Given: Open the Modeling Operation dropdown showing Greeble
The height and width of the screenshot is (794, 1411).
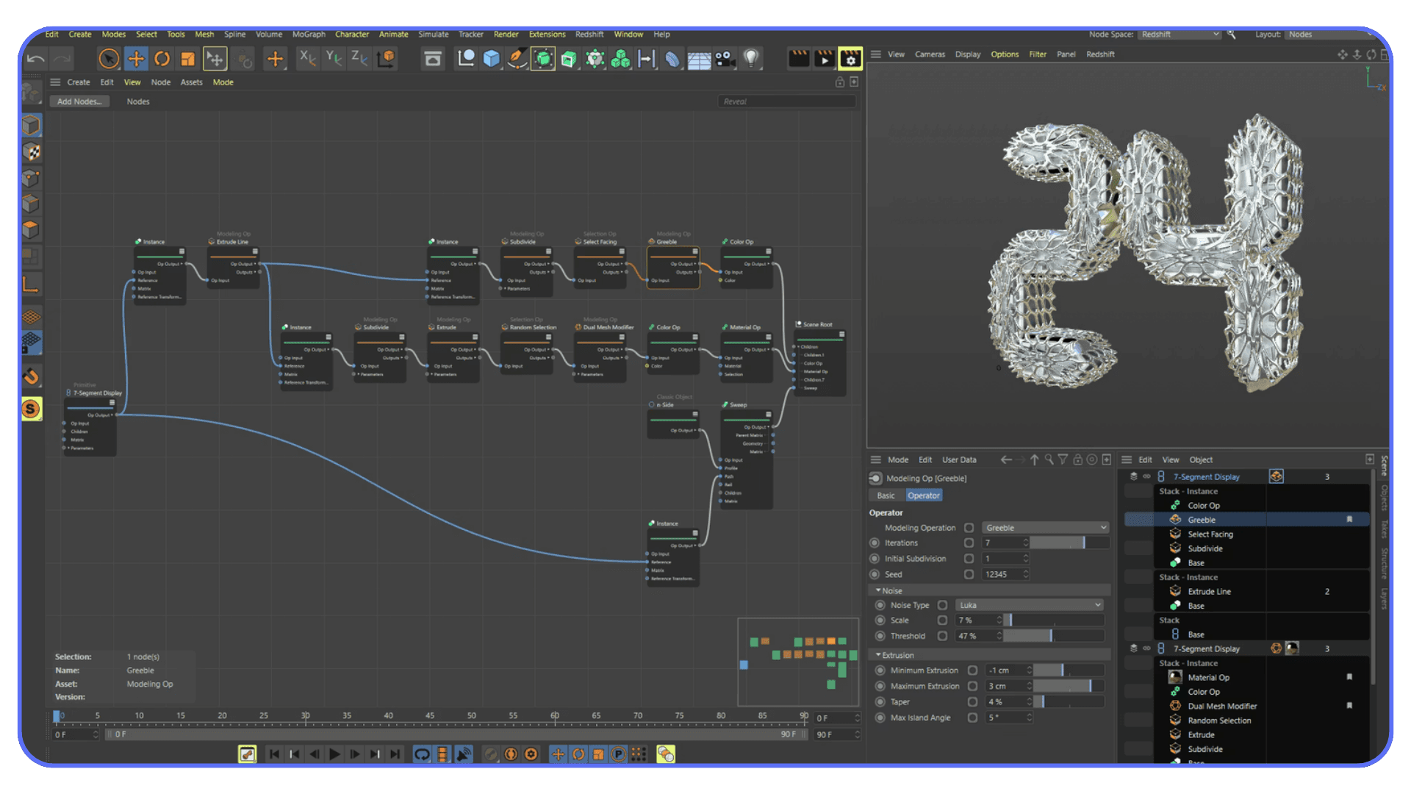Looking at the screenshot, I should 1044,527.
